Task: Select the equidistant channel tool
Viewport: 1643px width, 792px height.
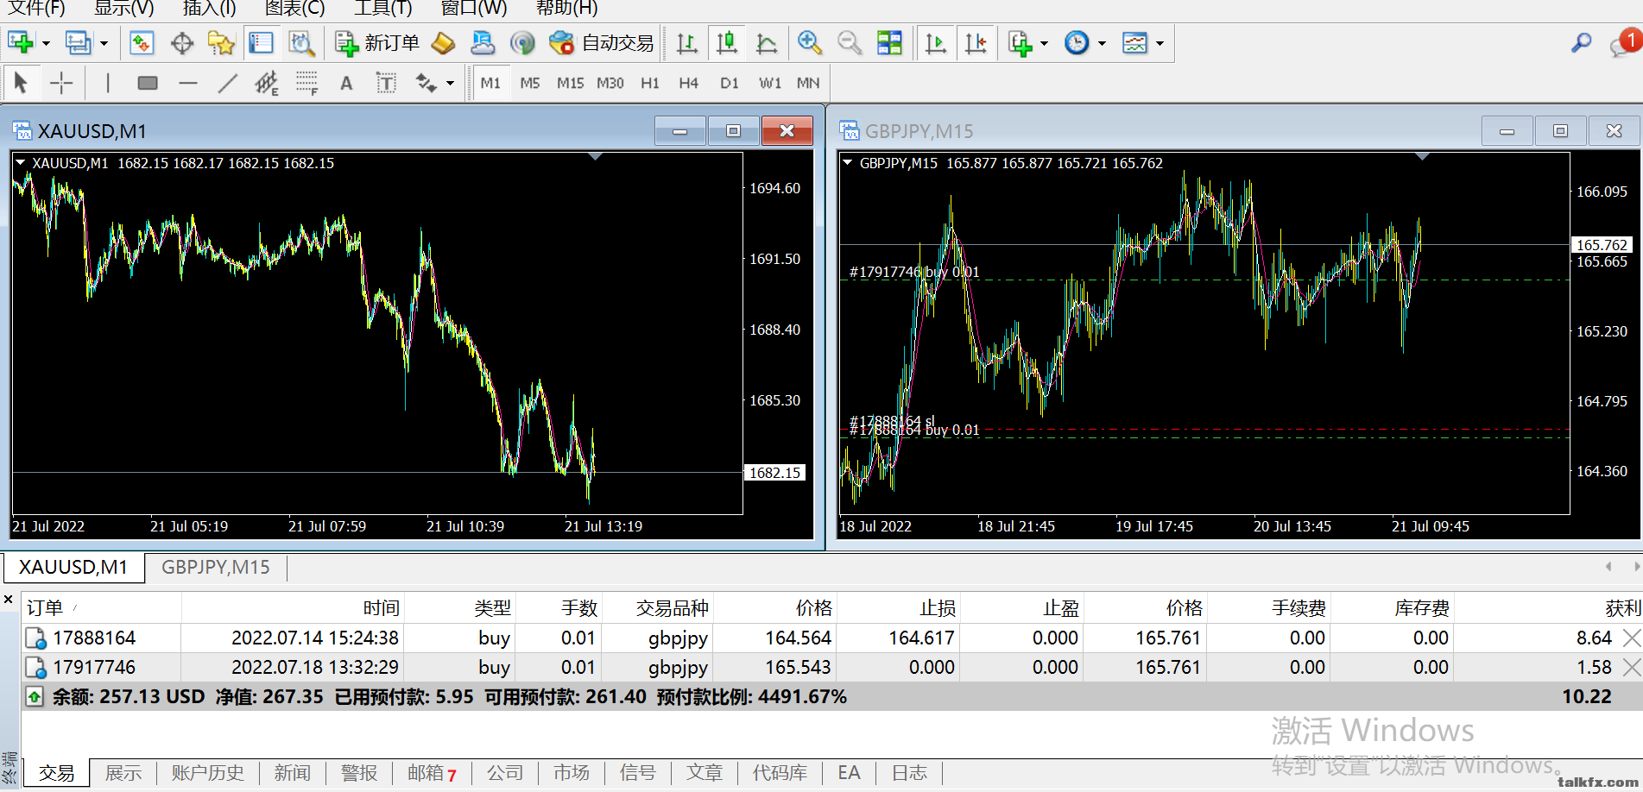Action: point(267,83)
